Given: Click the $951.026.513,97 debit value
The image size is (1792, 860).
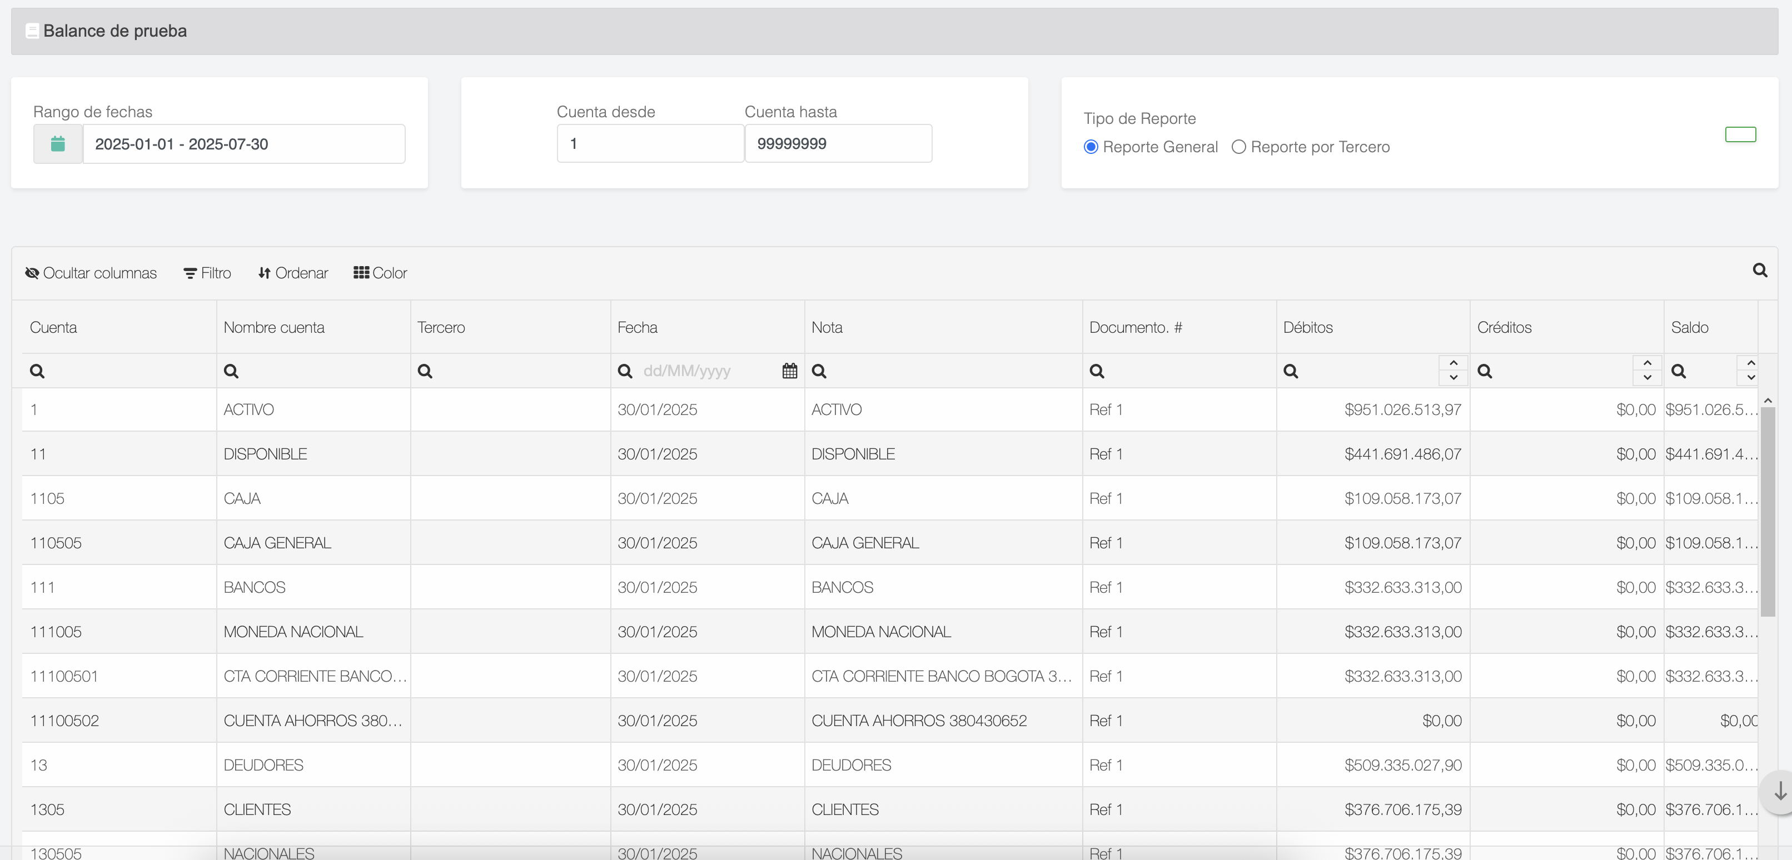Looking at the screenshot, I should click(x=1402, y=409).
